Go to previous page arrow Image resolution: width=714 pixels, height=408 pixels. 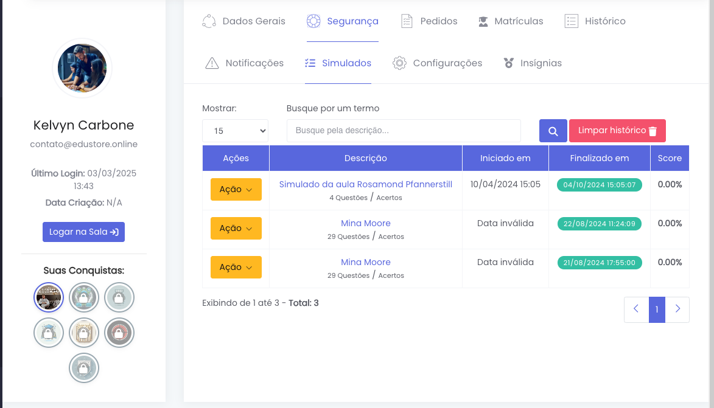pyautogui.click(x=636, y=309)
